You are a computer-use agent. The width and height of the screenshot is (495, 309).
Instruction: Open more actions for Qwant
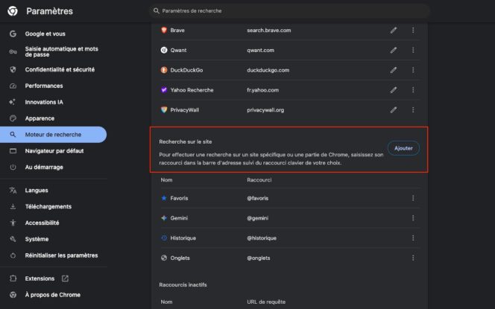pyautogui.click(x=413, y=50)
